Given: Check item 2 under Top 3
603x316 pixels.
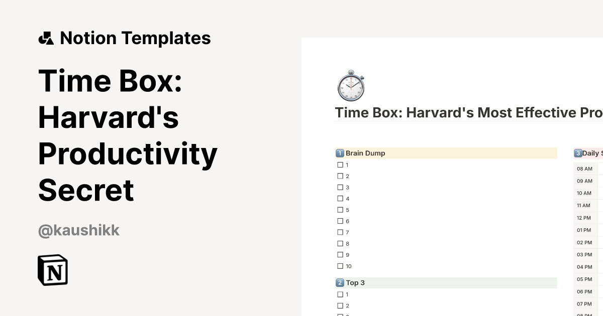Looking at the screenshot, I should (x=340, y=305).
